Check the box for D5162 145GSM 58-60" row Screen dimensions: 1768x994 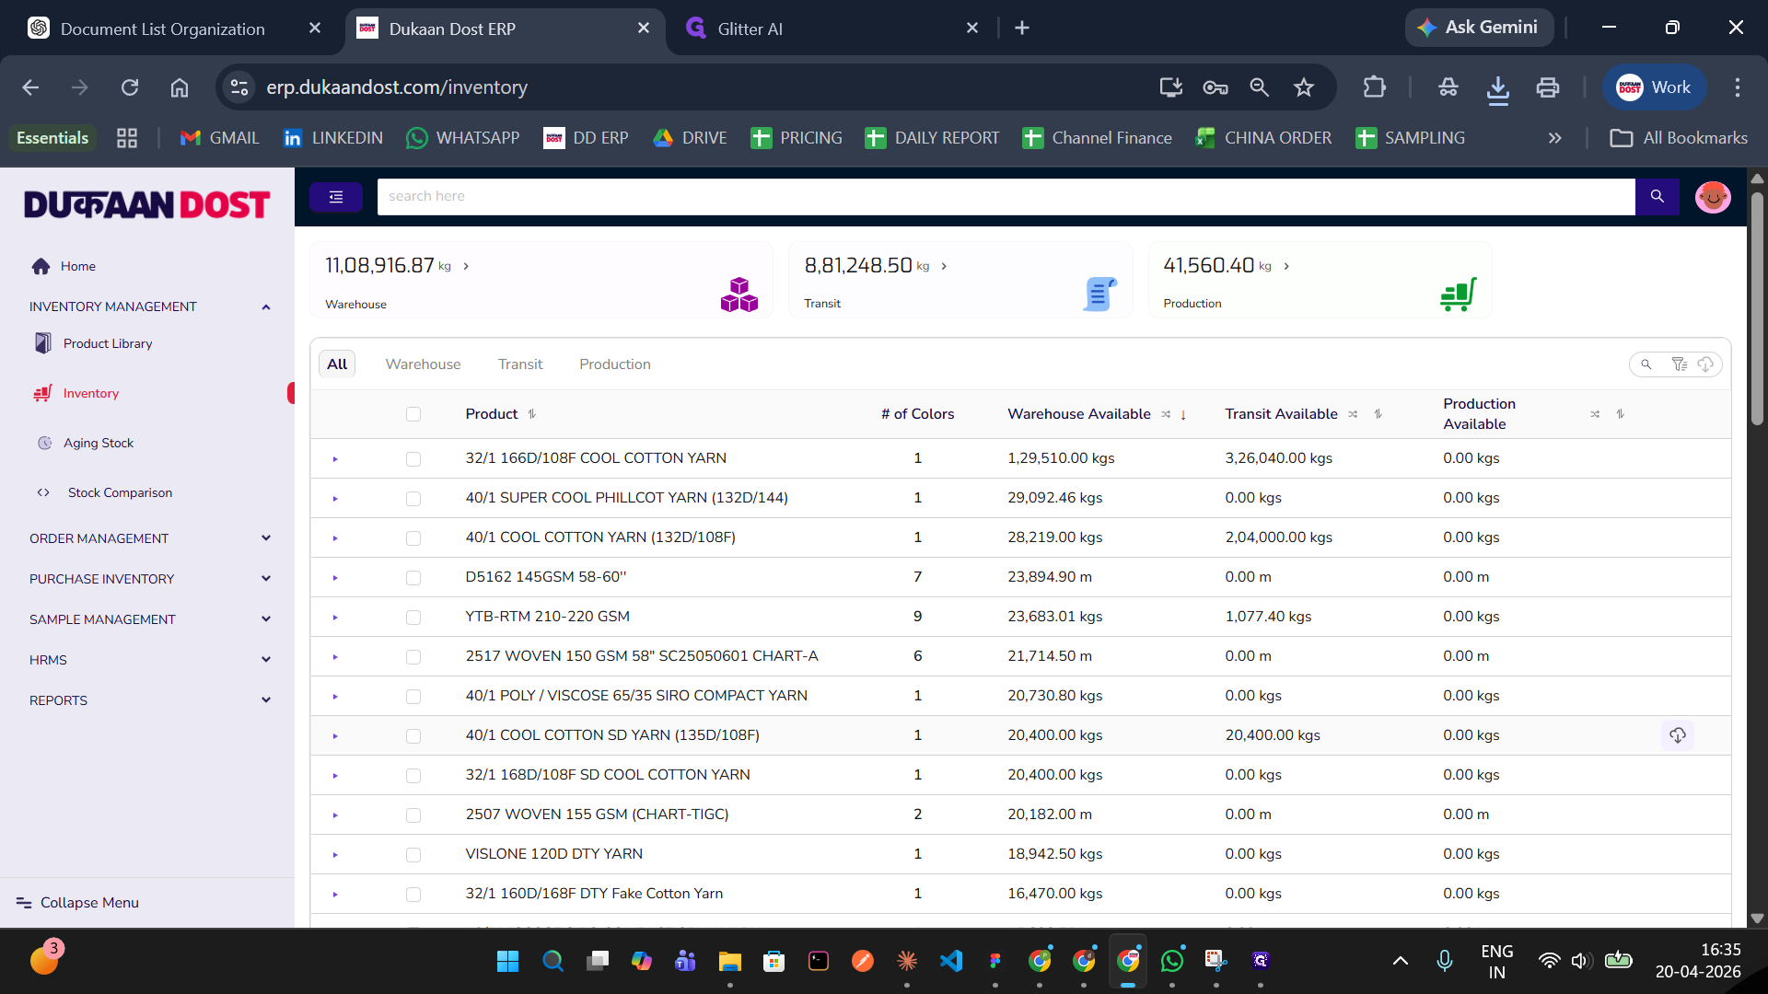tap(413, 578)
